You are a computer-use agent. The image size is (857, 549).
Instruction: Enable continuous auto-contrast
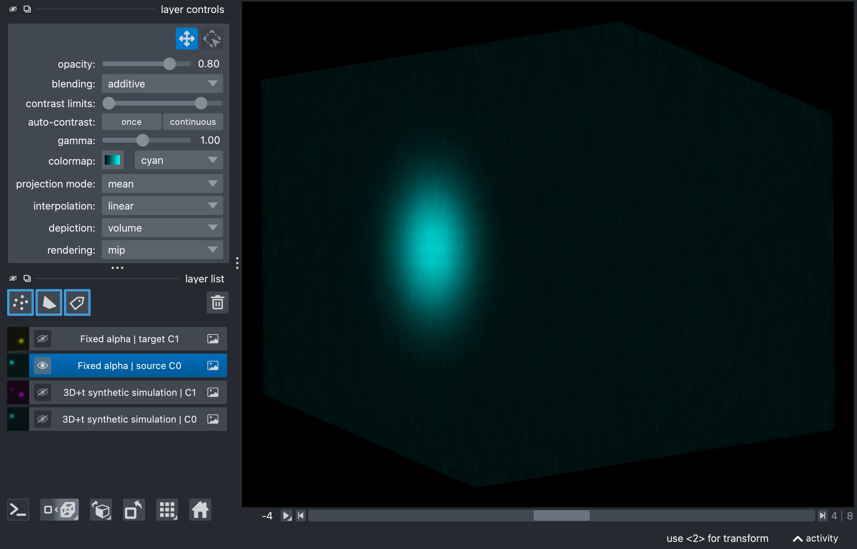click(193, 122)
